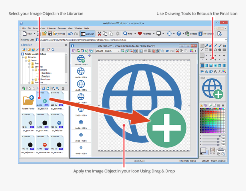The height and width of the screenshot is (191, 246).
Task: Click the foreground color swatch
Action: [x=203, y=150]
